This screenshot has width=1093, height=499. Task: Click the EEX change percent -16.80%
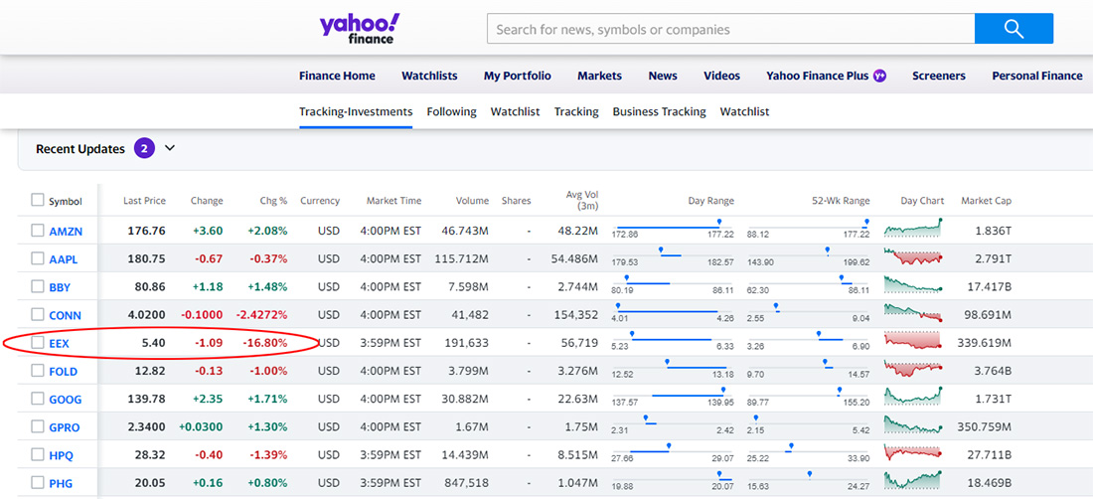tap(265, 343)
